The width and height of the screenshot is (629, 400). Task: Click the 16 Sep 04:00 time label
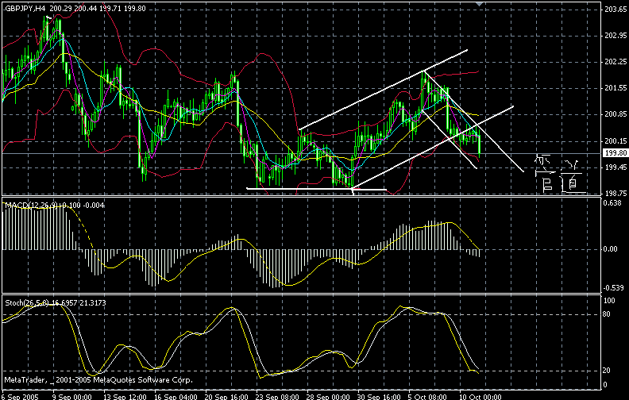point(176,397)
